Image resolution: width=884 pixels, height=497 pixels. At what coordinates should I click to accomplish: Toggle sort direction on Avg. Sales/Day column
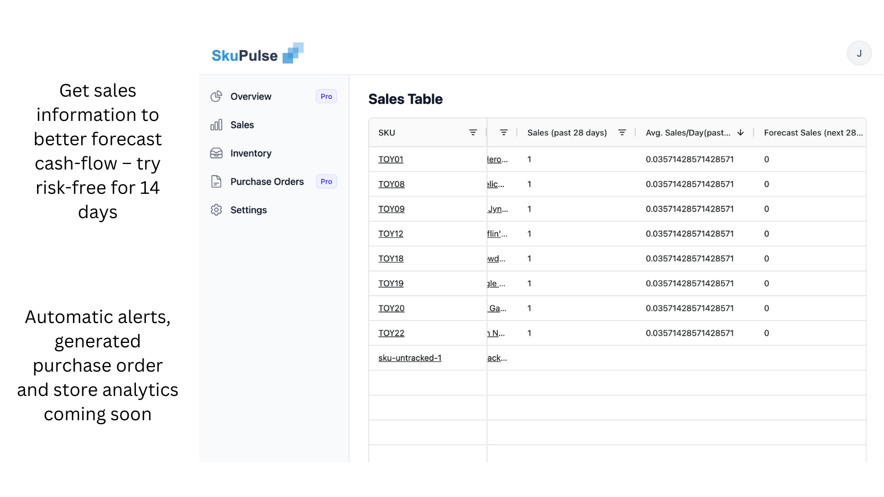(x=740, y=133)
